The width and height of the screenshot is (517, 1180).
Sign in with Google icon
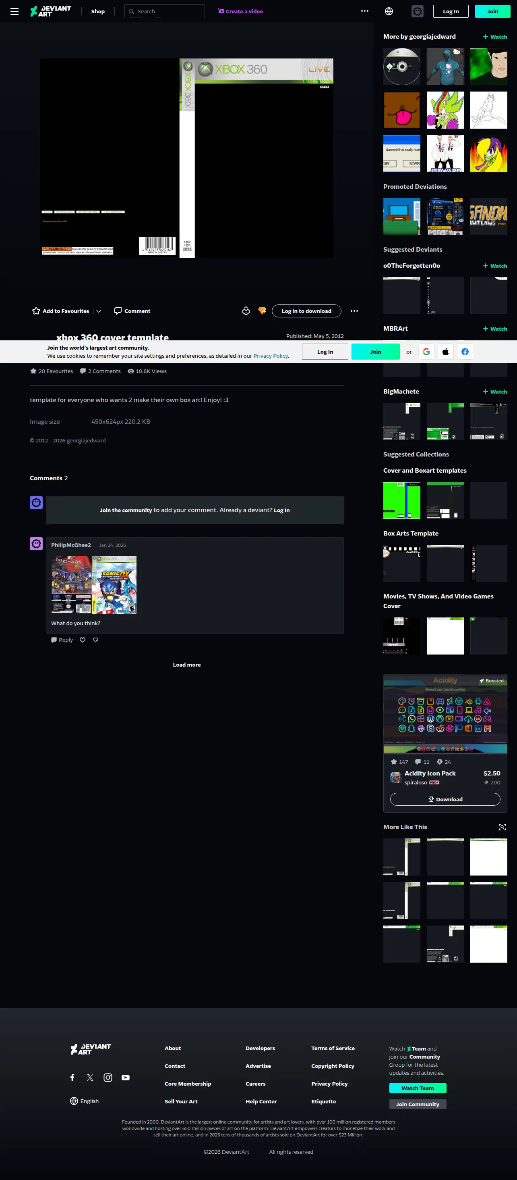coord(426,352)
